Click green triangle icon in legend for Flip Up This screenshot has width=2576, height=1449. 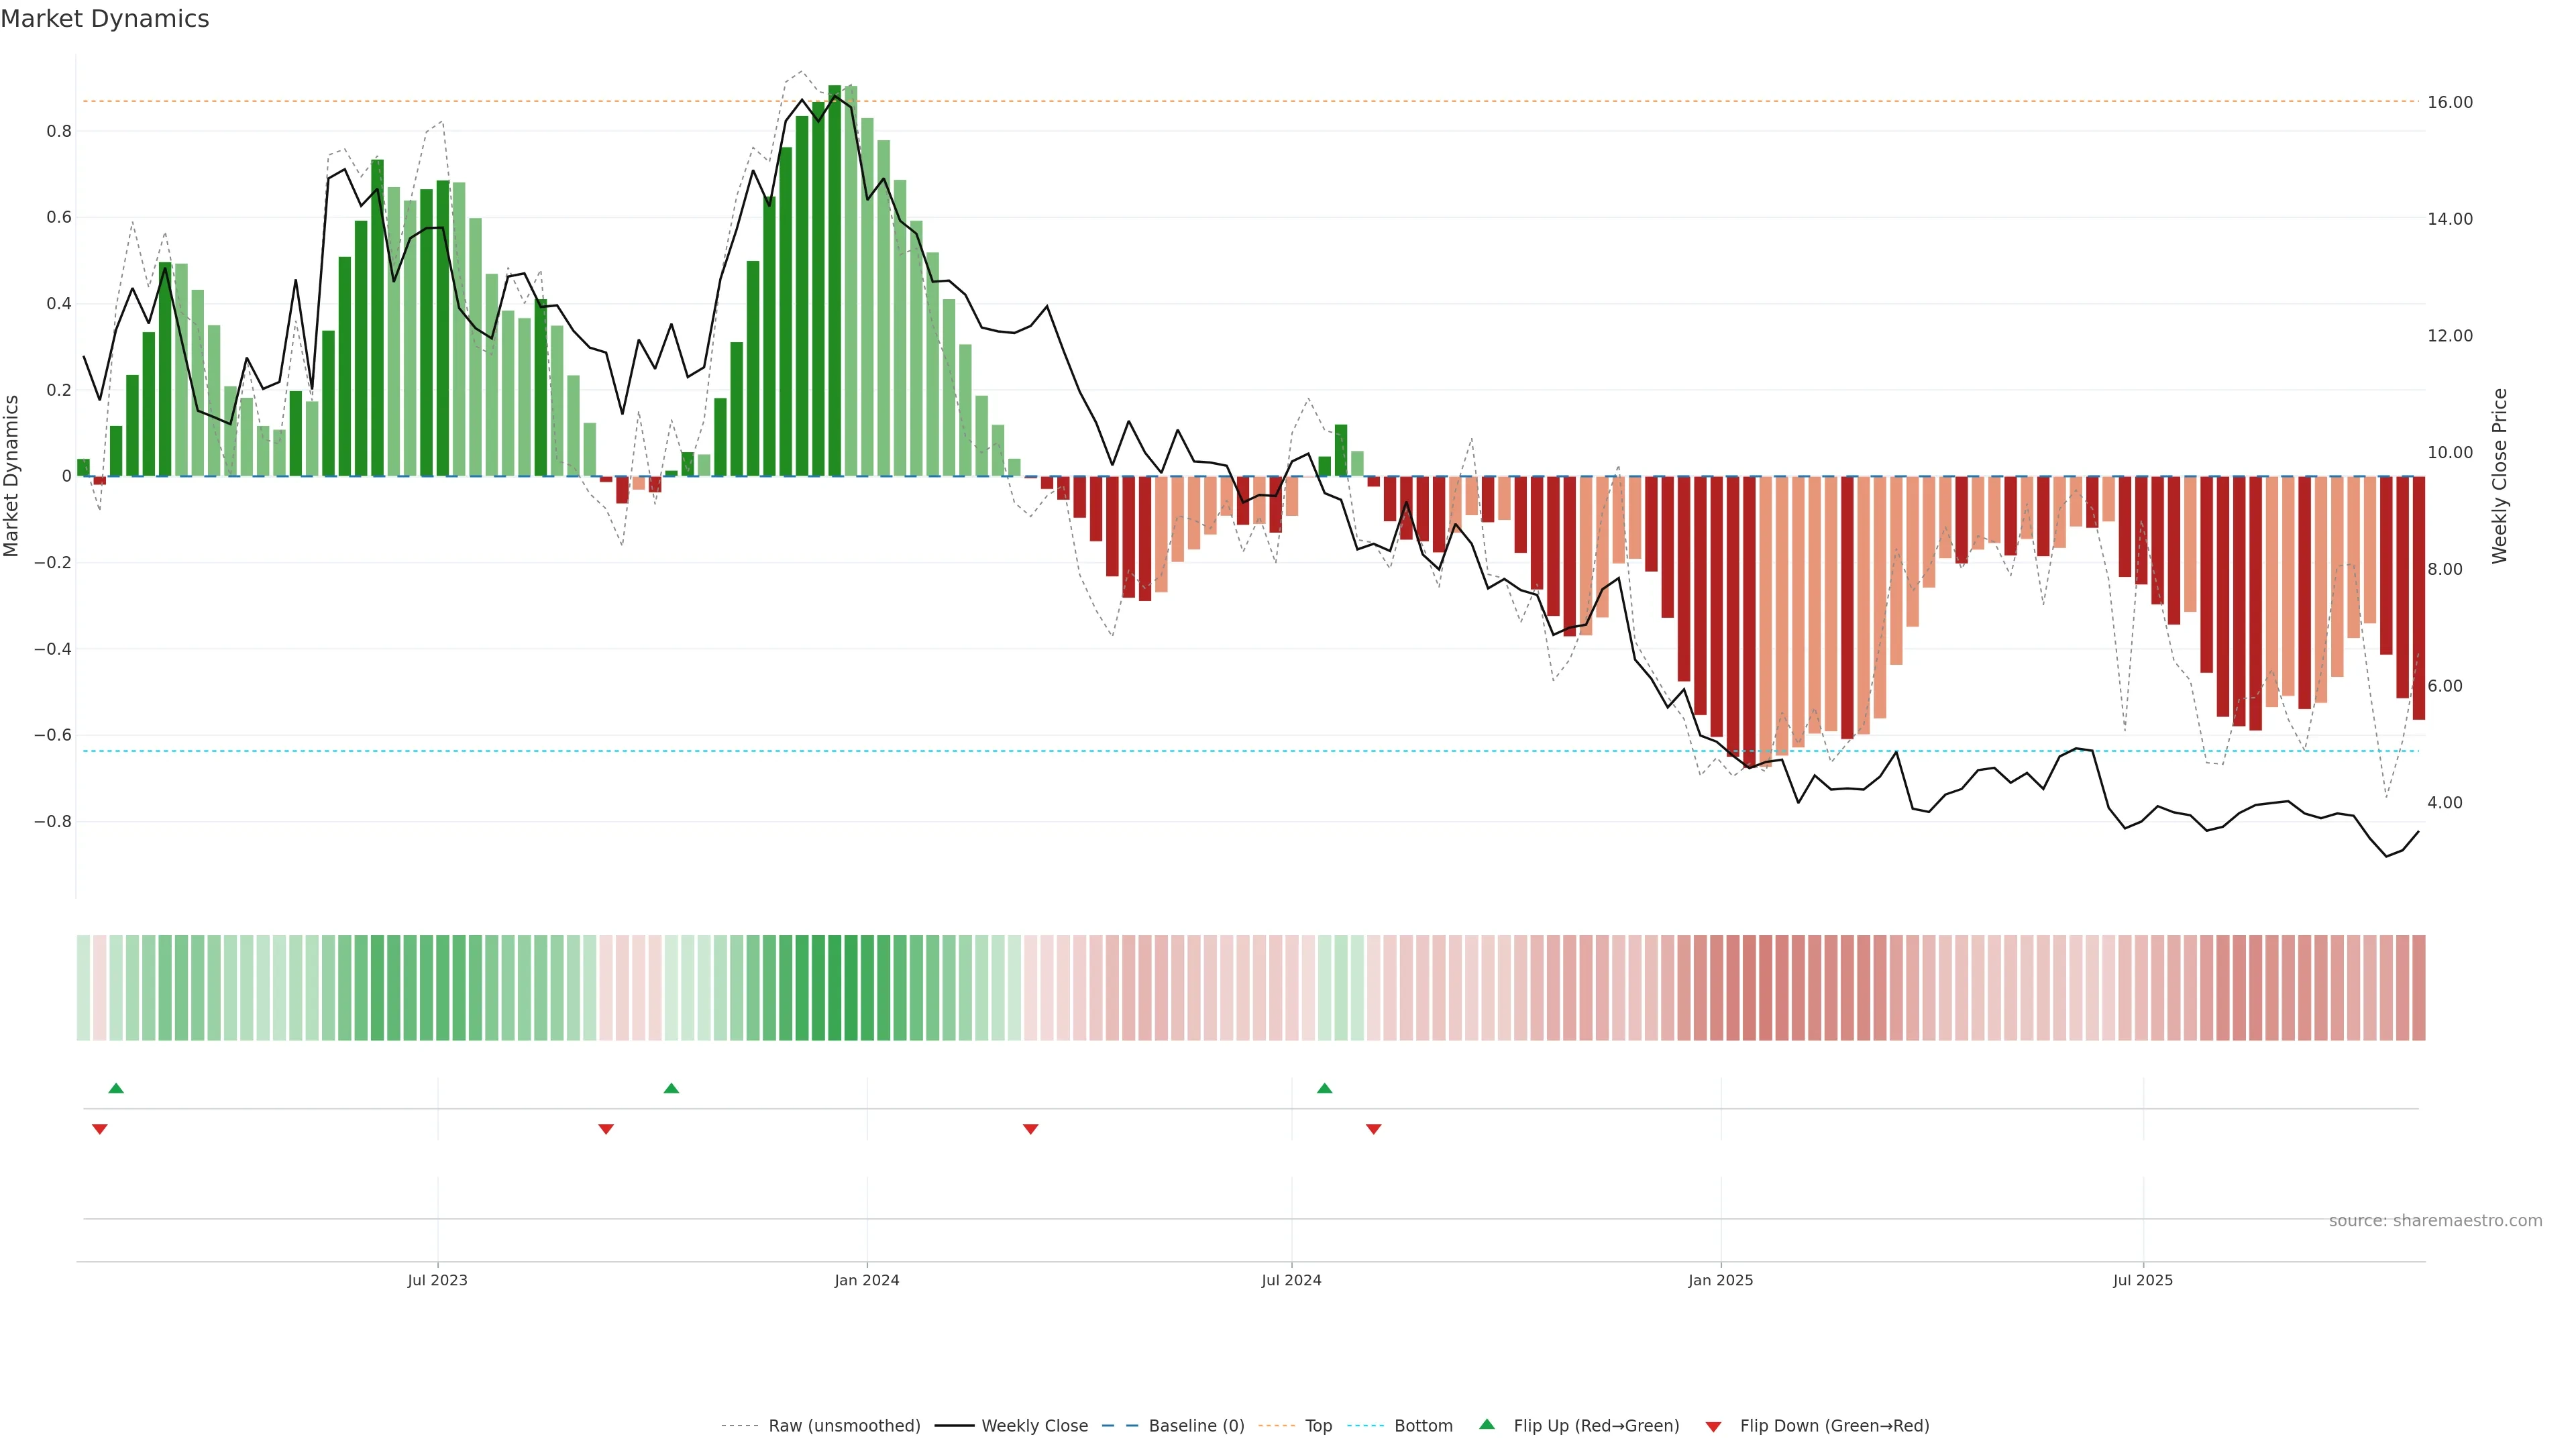click(1487, 1424)
